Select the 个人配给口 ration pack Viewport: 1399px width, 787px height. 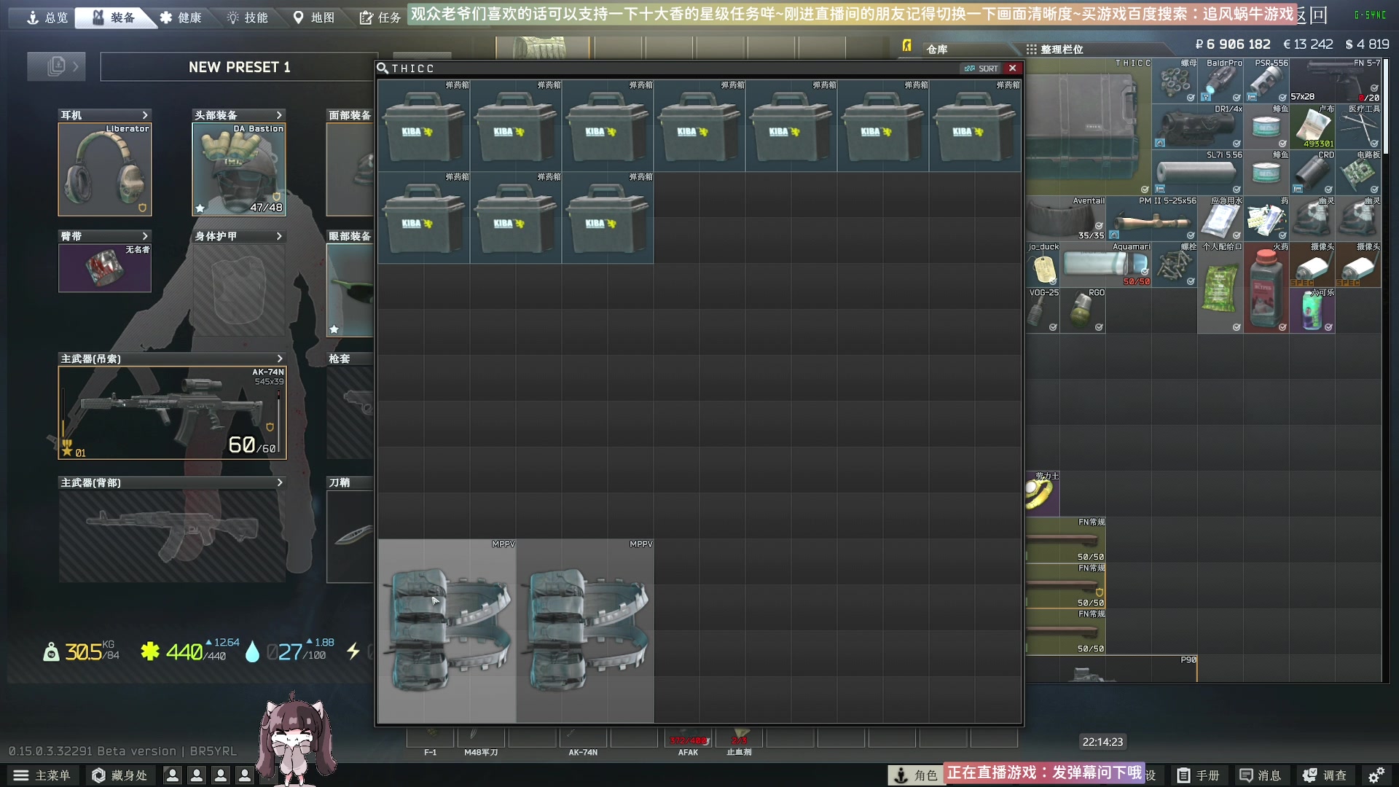1220,288
